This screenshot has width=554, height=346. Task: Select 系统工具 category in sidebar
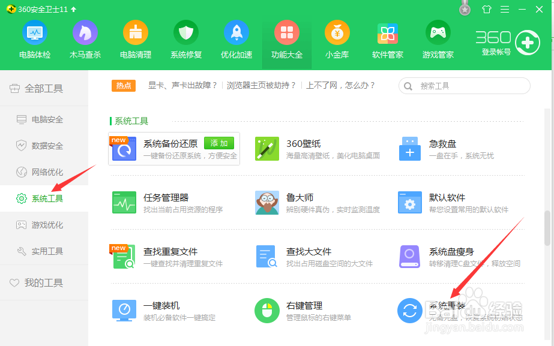pos(44,198)
